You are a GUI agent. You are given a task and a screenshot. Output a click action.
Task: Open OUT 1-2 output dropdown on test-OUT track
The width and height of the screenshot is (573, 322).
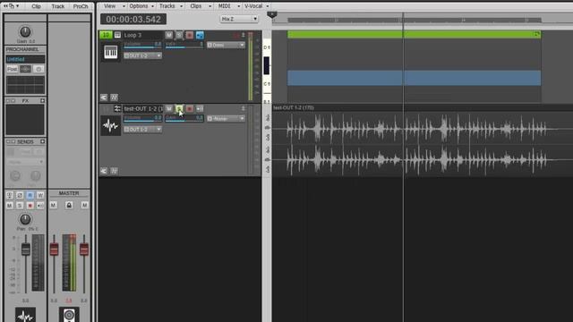click(x=142, y=129)
